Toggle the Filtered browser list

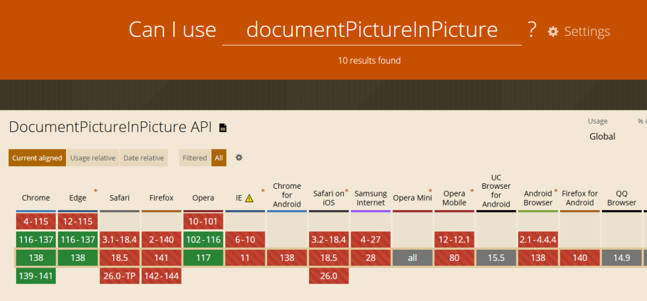[195, 158]
